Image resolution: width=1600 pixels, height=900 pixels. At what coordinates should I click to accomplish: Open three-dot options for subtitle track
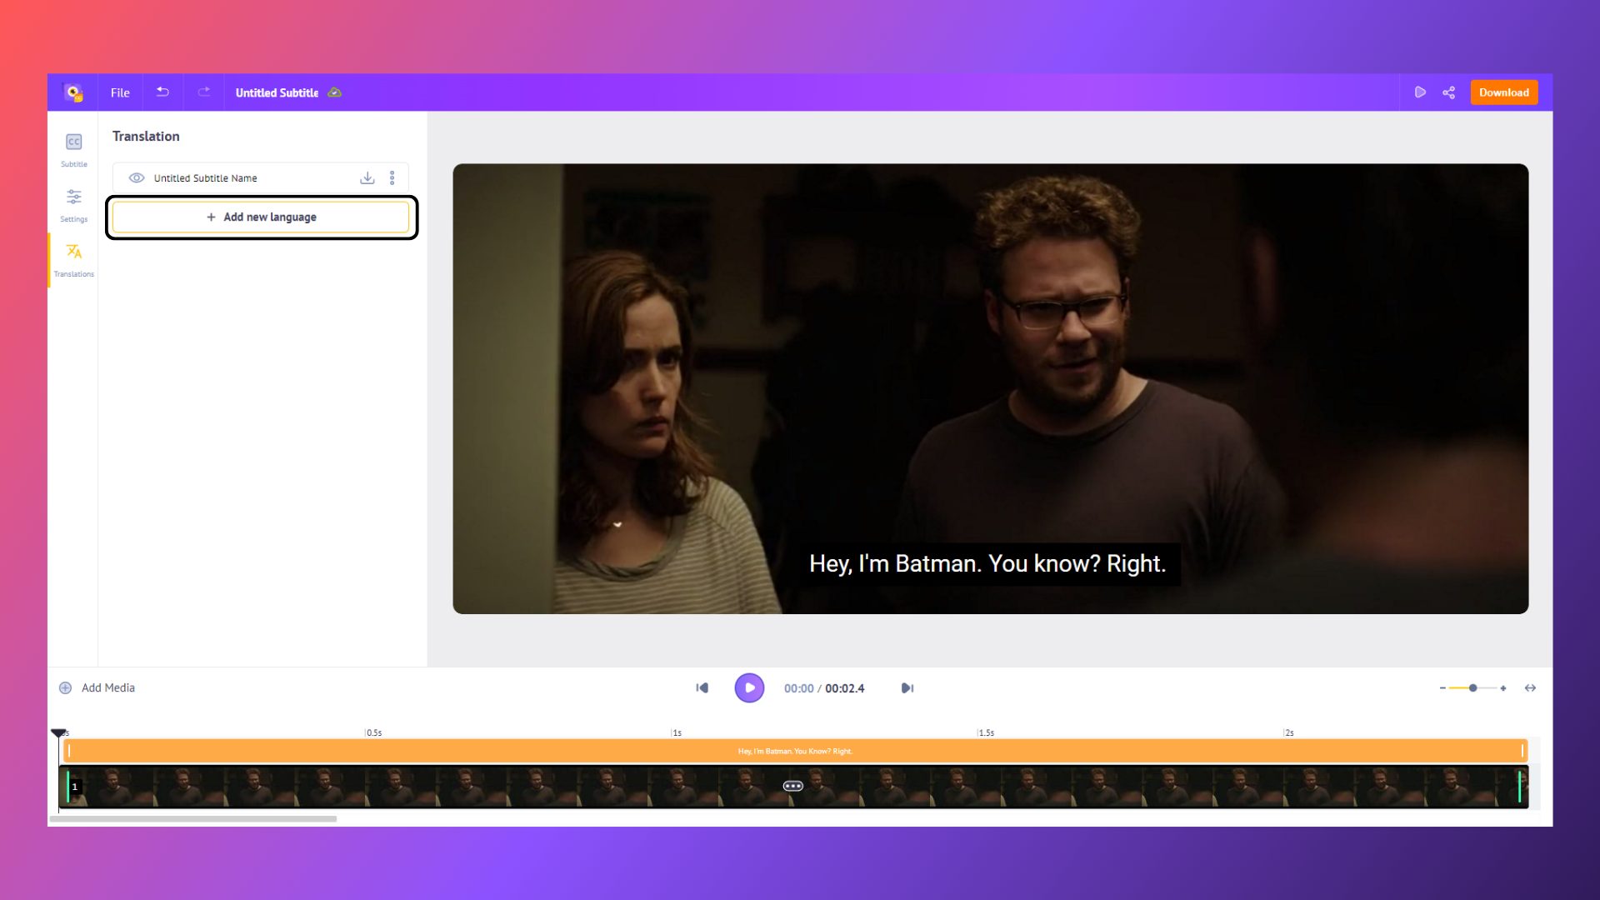point(392,178)
